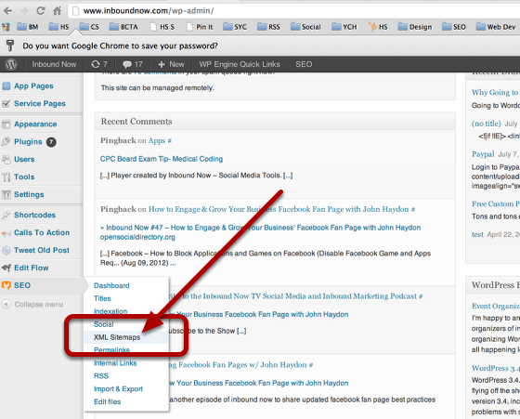Select Edit files in SEO submenu
Viewport: 520px width, 419px height.
click(107, 402)
